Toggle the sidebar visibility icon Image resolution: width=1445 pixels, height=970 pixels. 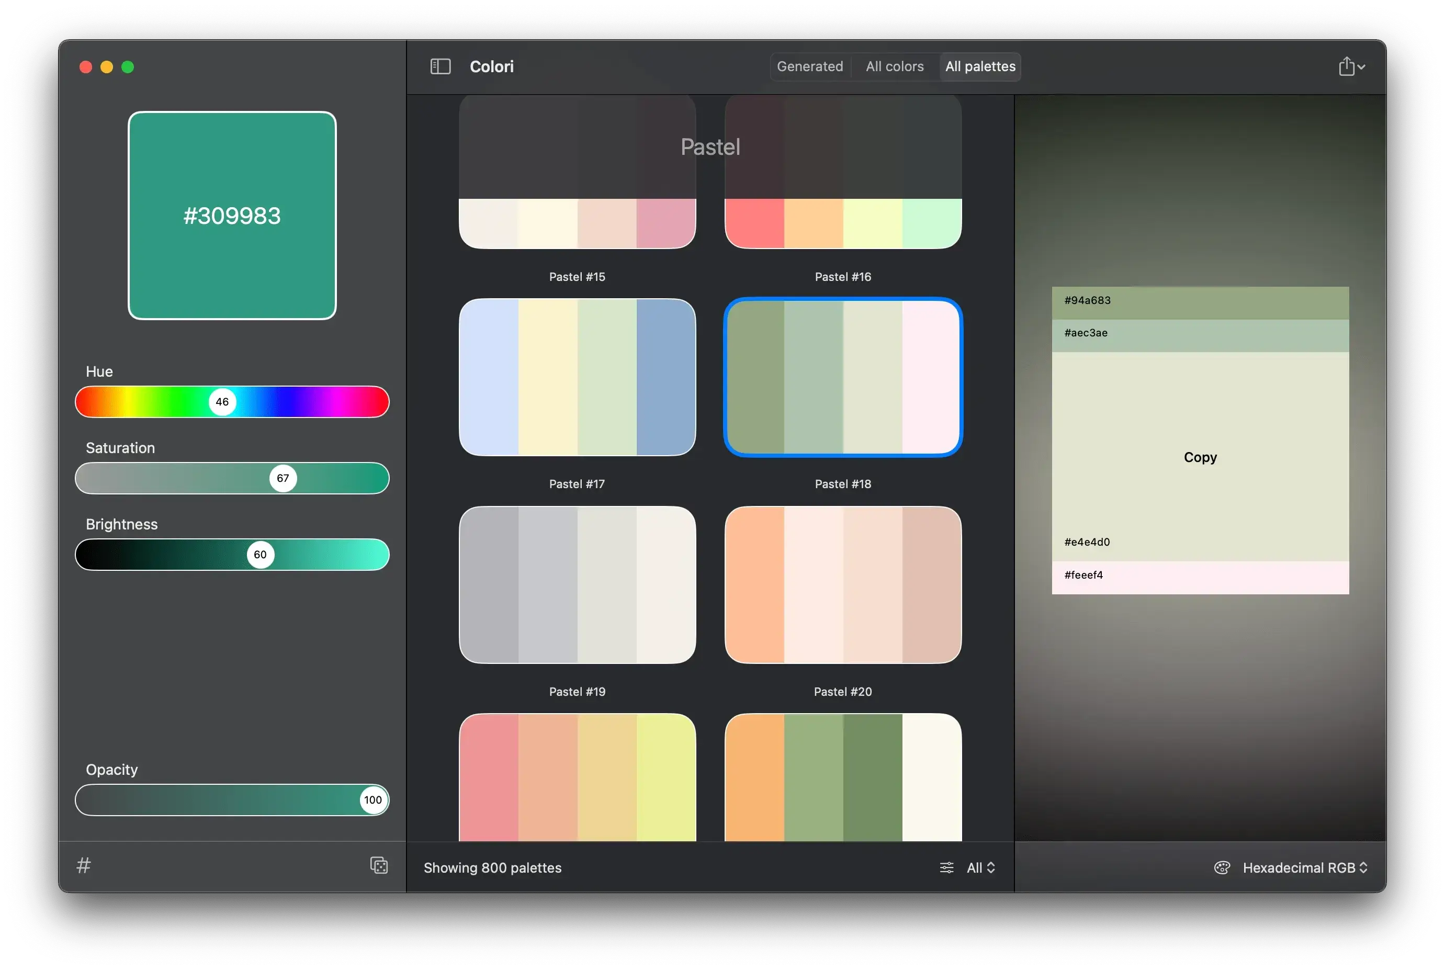coord(441,66)
